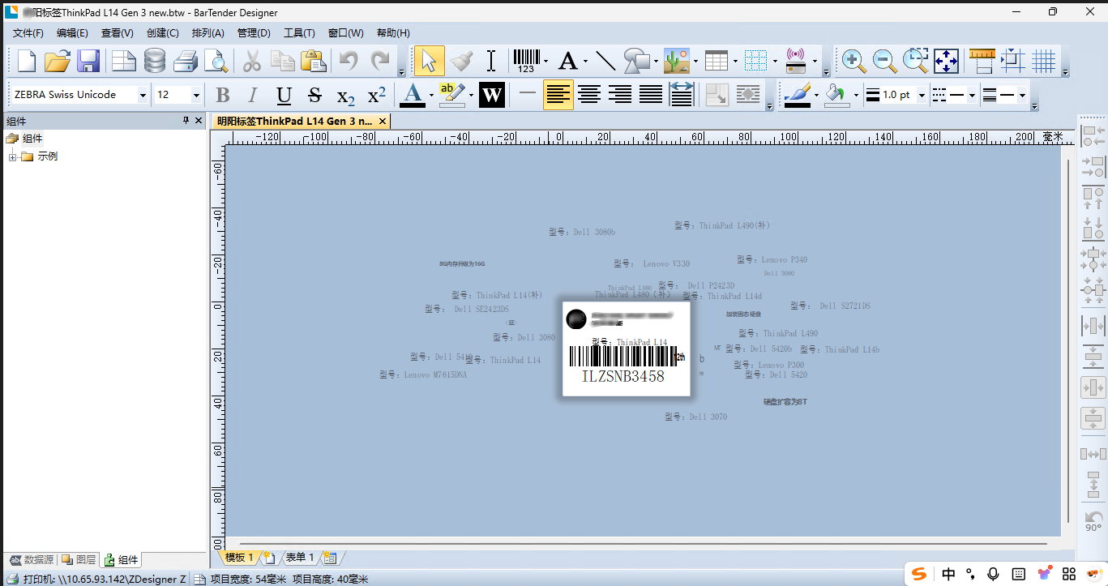Viewport: 1108px width, 586px height.
Task: Toggle Italic formatting
Action: 252,96
